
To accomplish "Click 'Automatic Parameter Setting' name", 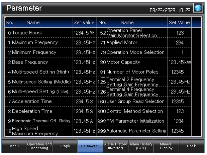I will [x=136, y=131].
